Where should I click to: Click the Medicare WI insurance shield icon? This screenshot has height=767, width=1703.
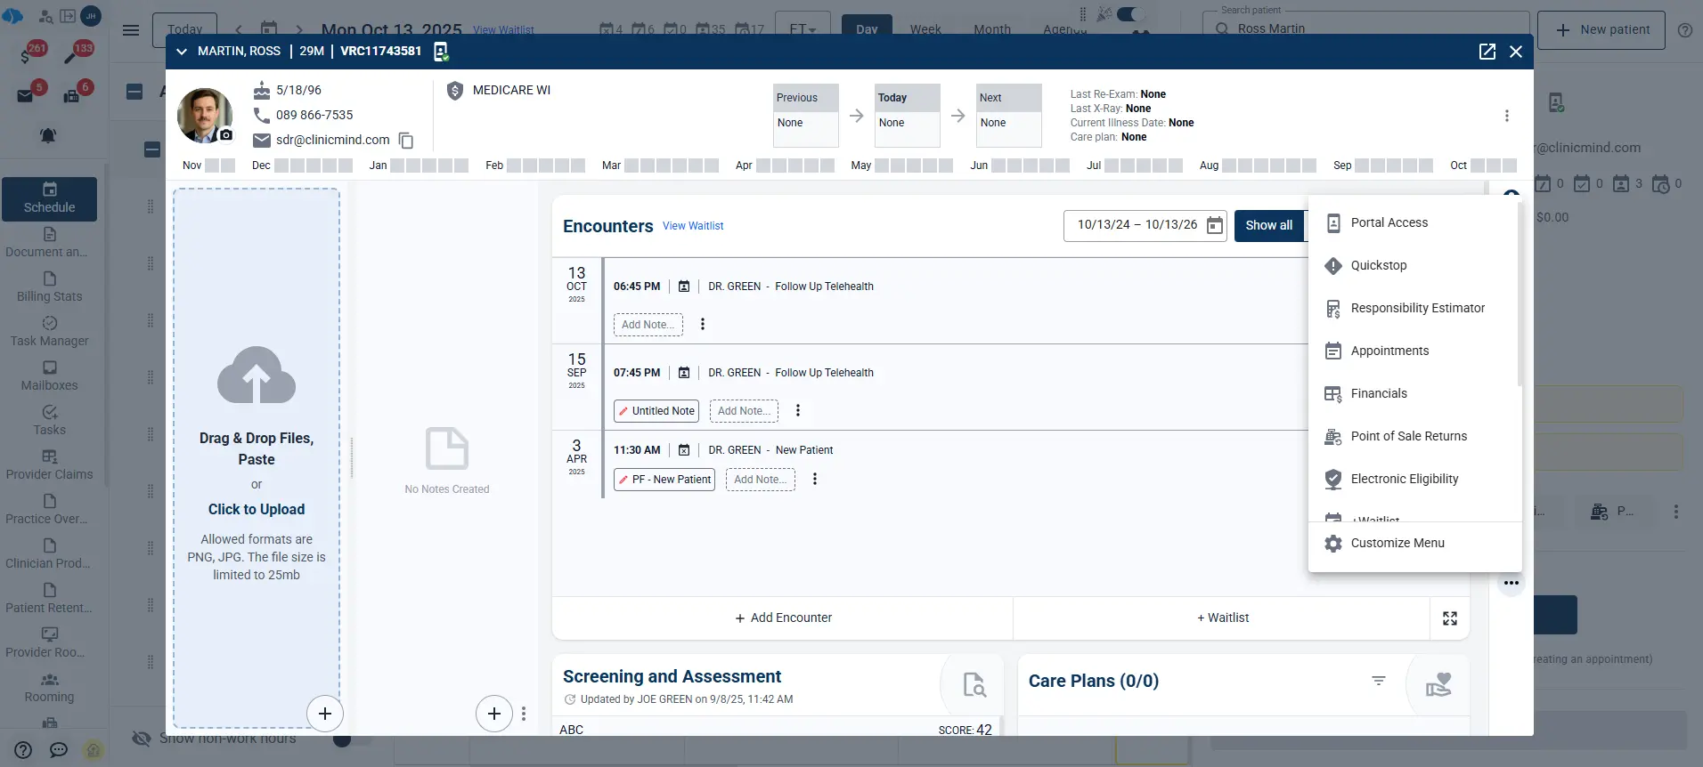coord(455,91)
